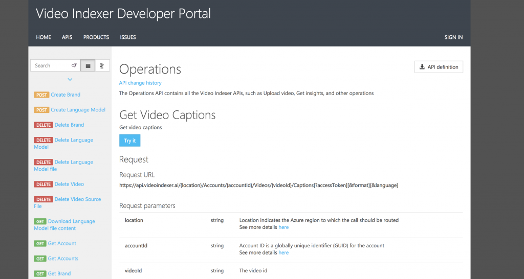The height and width of the screenshot is (279, 524).
Task: Click SIGN IN in the header
Action: pos(453,37)
